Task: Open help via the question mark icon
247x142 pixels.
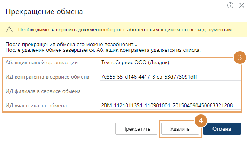Action: (230, 5)
